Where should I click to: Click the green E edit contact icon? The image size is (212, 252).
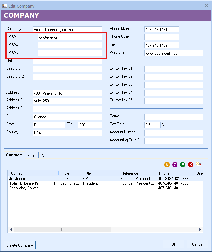coord(183,165)
